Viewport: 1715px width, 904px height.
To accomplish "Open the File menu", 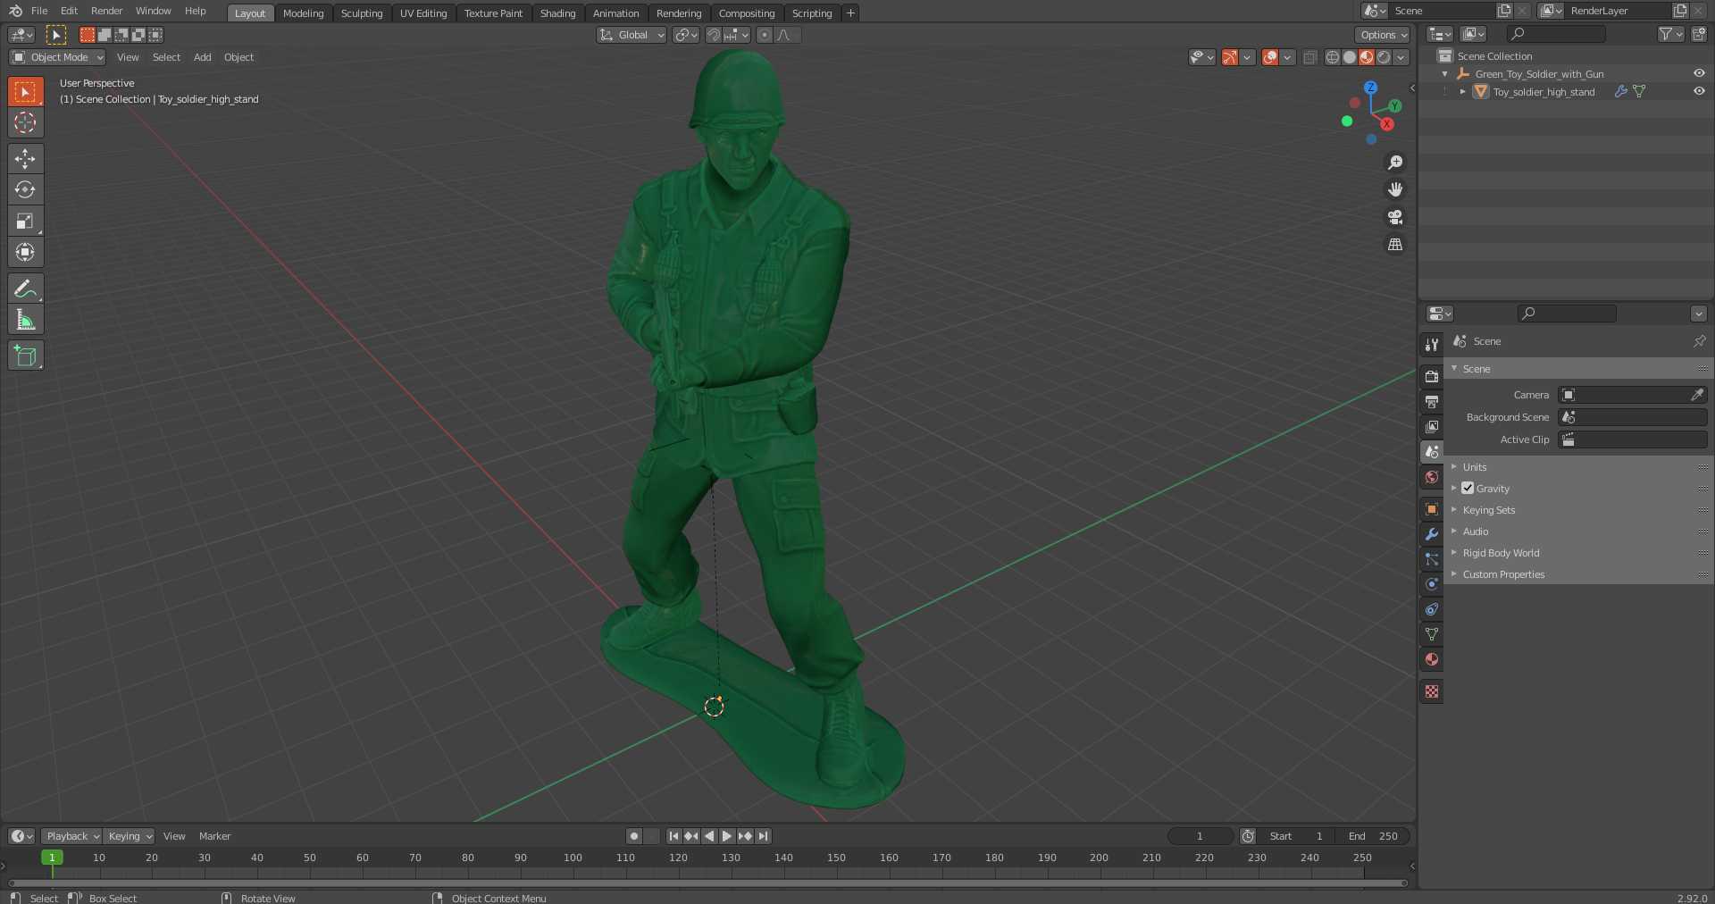I will 39,11.
